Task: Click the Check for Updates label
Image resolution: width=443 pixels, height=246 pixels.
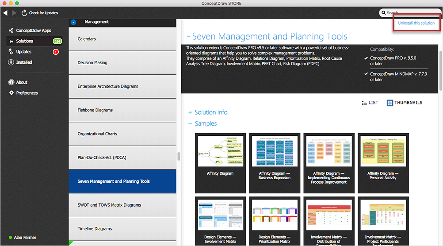Action: (x=43, y=13)
